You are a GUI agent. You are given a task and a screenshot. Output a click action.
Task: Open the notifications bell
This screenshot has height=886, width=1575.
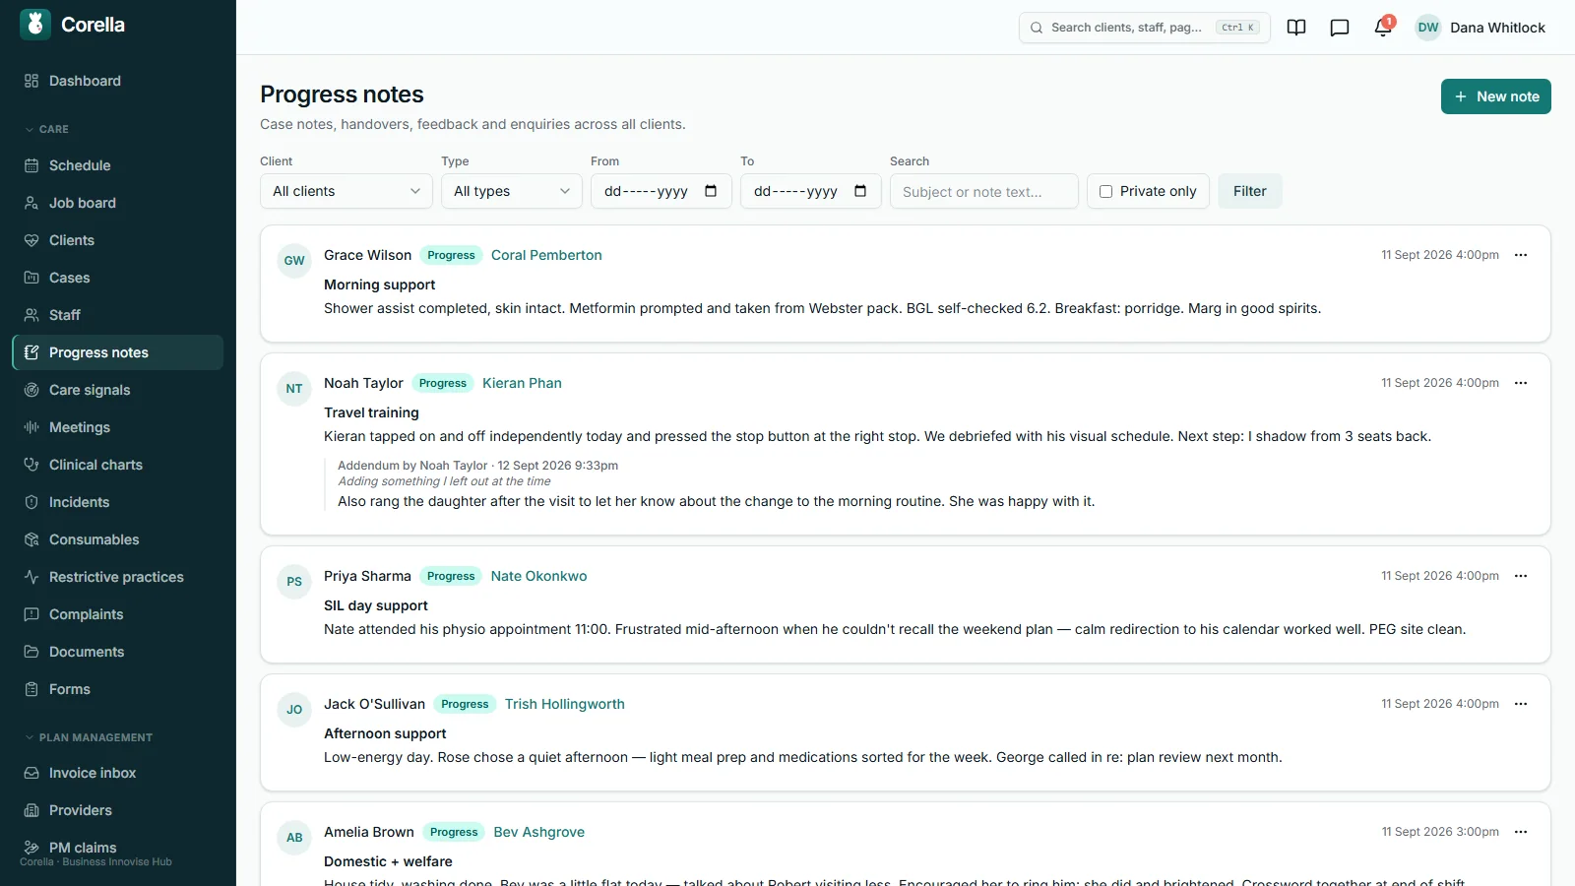(1382, 28)
